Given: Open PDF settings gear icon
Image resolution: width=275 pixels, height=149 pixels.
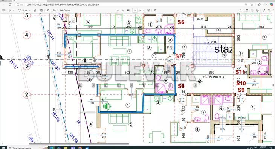Looking at the screenshot, I should 269,10.
